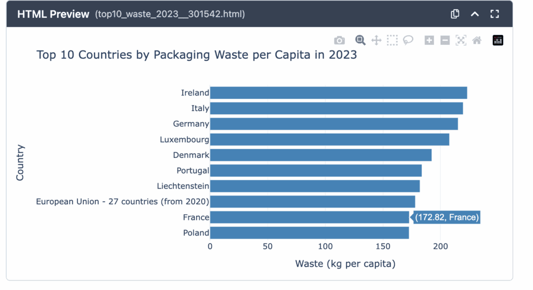533x290 pixels.
Task: Select the Zoom magnifier tool
Action: pos(360,41)
